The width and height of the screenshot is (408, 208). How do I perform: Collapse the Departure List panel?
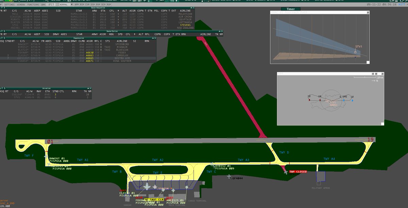[152, 38]
